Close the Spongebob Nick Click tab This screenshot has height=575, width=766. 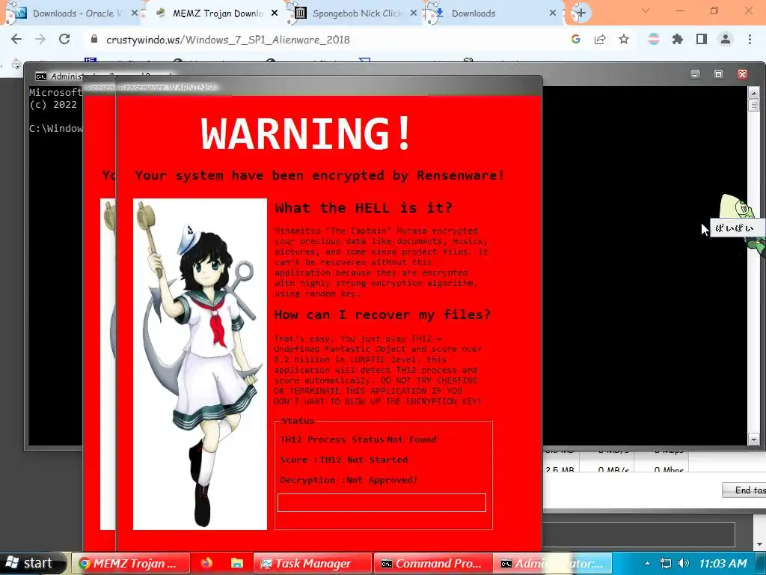pyautogui.click(x=414, y=13)
